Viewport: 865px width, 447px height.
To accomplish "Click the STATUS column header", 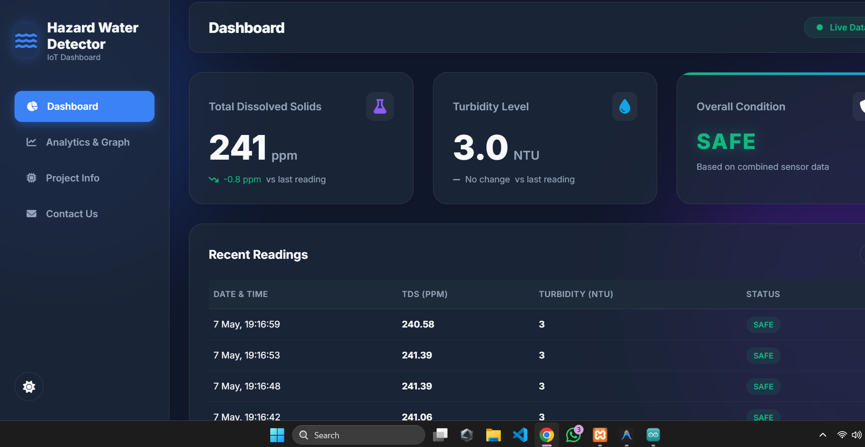I will (x=763, y=294).
